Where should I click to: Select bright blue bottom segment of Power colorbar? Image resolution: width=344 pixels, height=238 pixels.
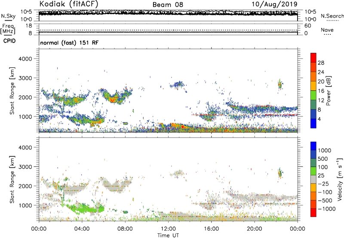pyautogui.click(x=313, y=123)
